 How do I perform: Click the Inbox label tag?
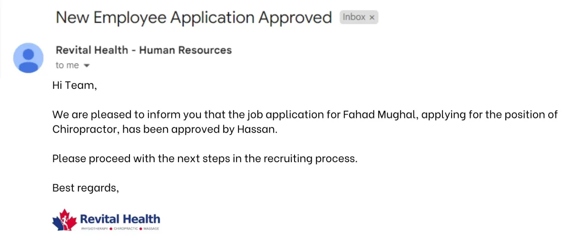pyautogui.click(x=354, y=17)
